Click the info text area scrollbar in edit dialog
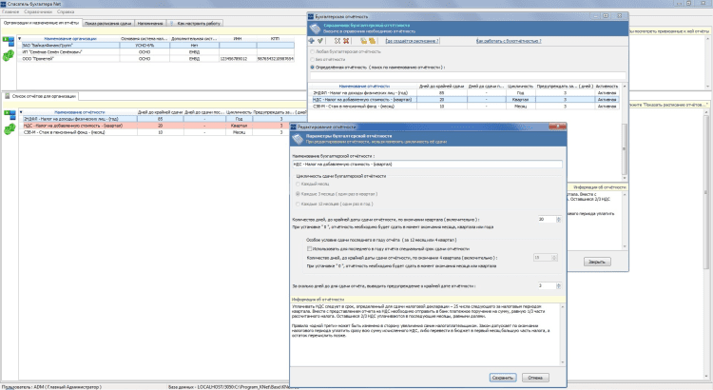713x390 pixels. click(x=563, y=334)
